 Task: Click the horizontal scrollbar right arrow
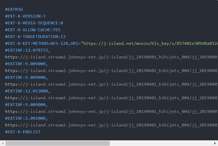coord(215,143)
